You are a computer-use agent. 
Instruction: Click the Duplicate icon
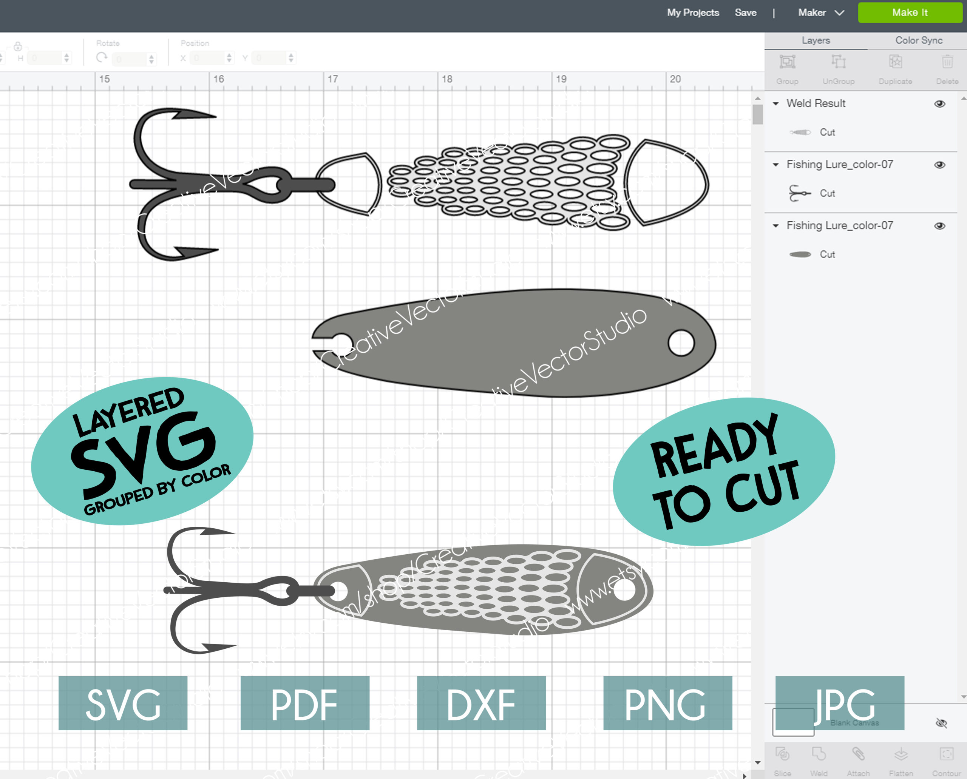pos(895,62)
